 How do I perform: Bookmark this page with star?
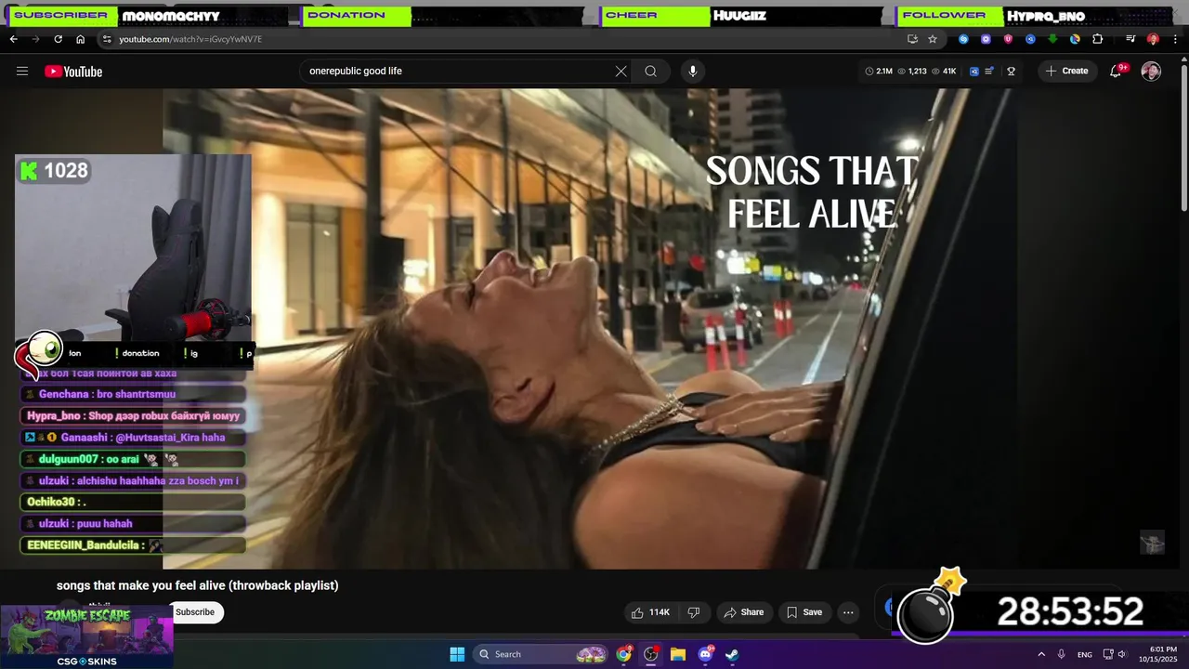933,39
